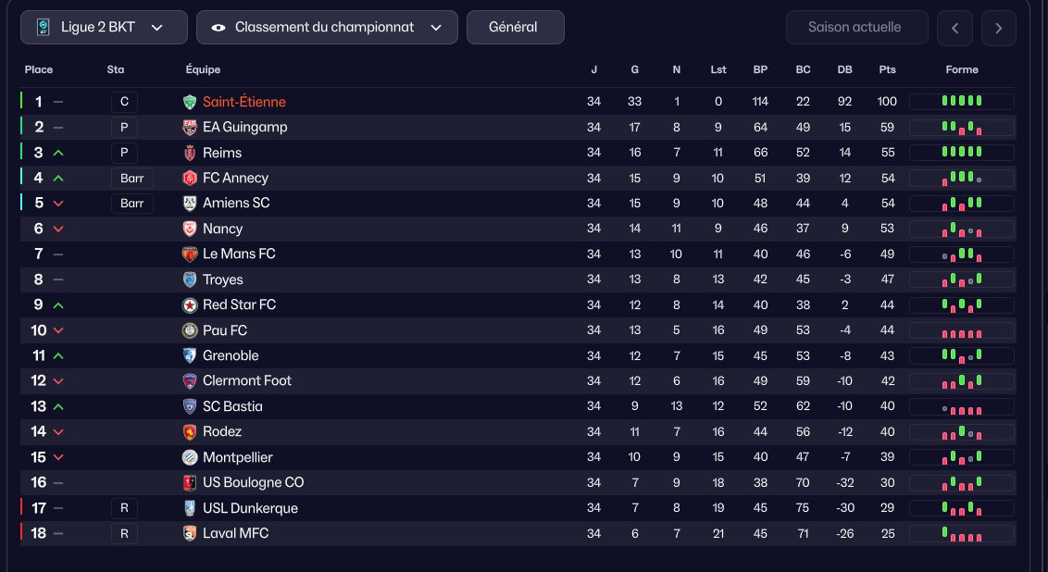Click the Laval MFC club logo
The image size is (1048, 572).
pos(190,533)
